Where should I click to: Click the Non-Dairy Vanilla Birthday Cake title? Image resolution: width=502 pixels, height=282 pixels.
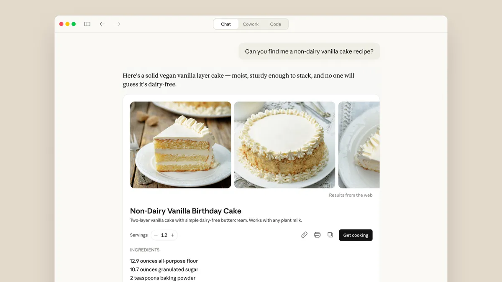click(x=186, y=211)
